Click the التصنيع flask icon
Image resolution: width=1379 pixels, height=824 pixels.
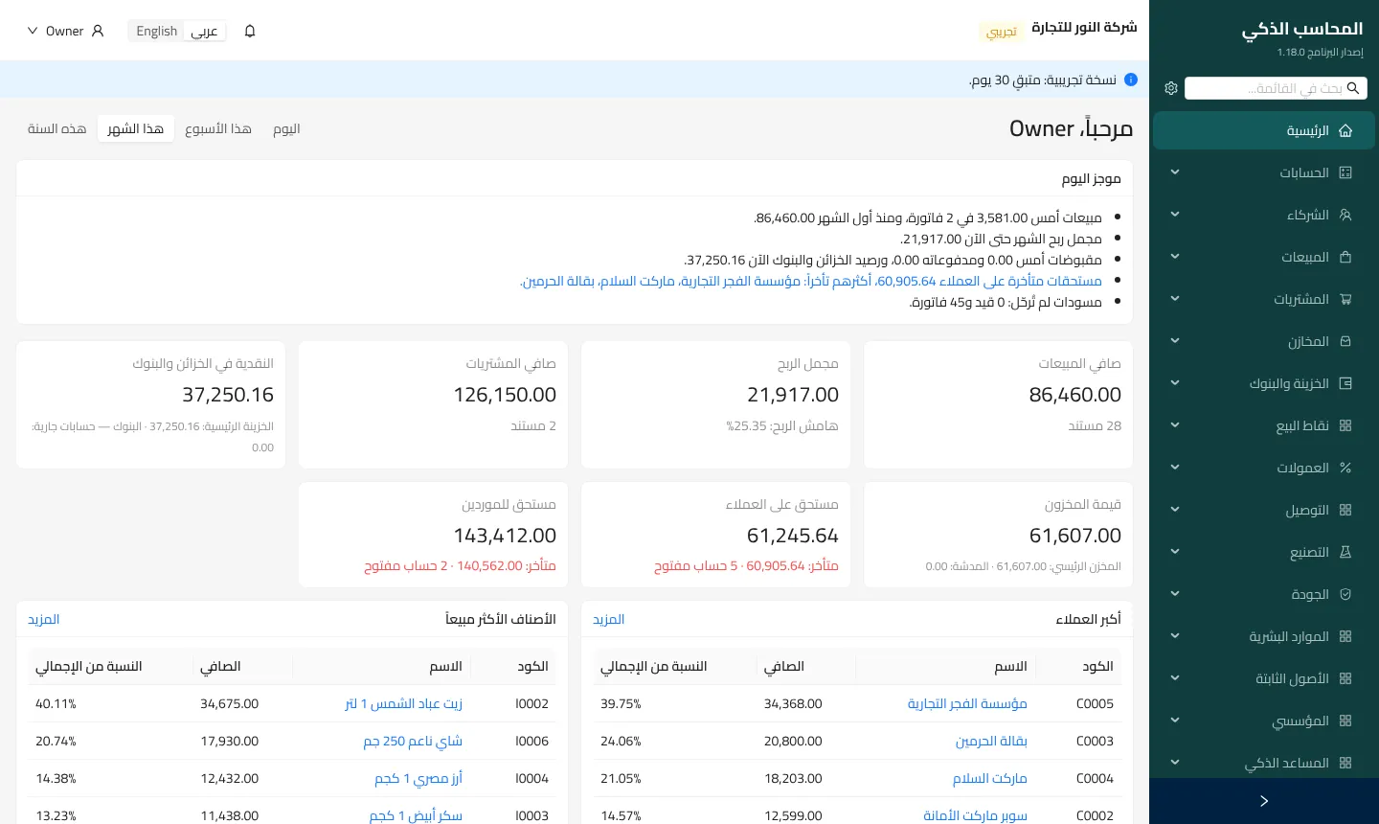click(1345, 552)
